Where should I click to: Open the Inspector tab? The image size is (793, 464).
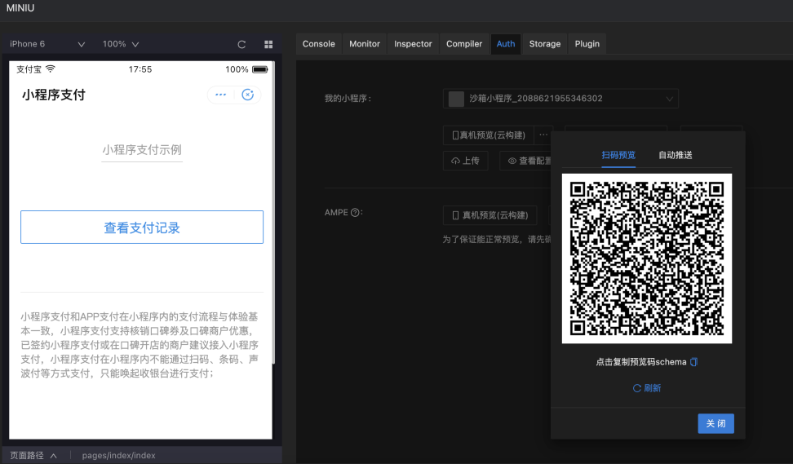413,44
